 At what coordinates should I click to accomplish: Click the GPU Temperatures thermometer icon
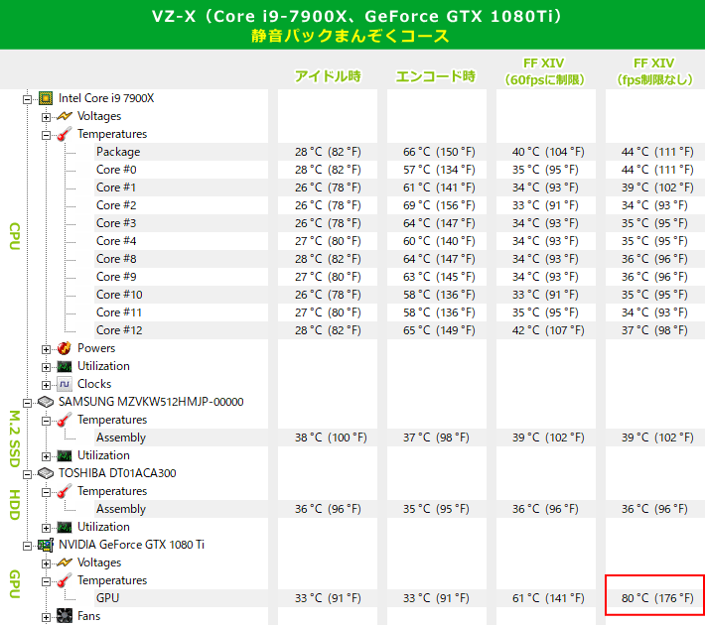[65, 580]
